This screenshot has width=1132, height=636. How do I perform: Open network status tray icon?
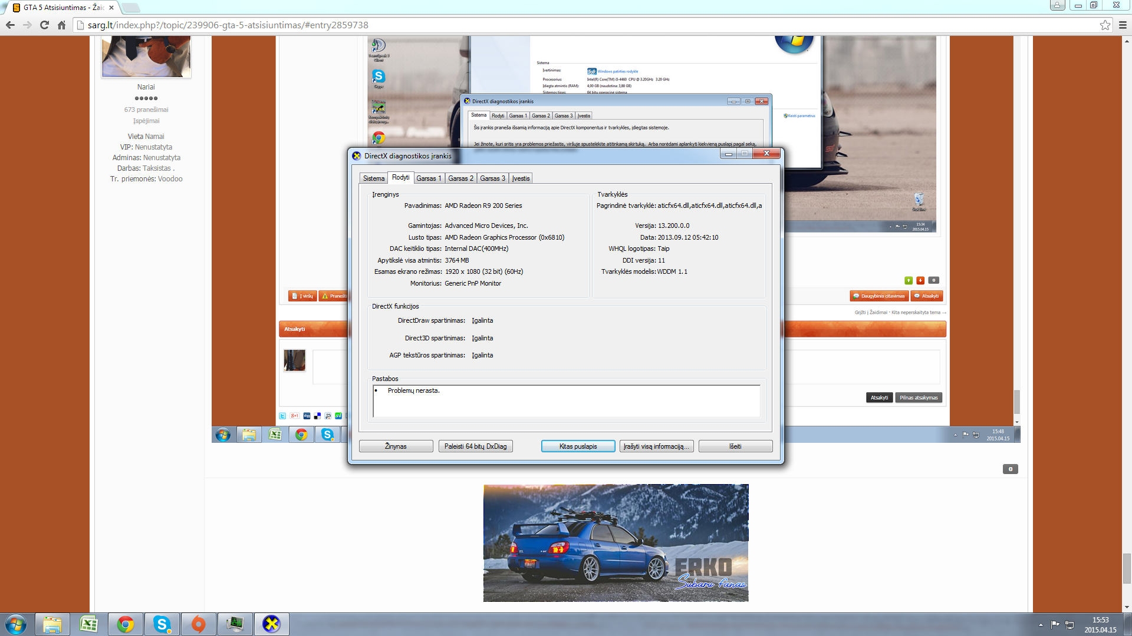point(1070,624)
